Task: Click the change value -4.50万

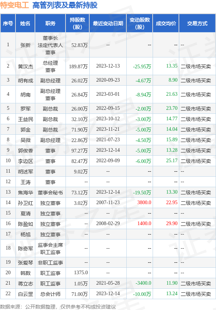Action: pyautogui.click(x=143, y=140)
